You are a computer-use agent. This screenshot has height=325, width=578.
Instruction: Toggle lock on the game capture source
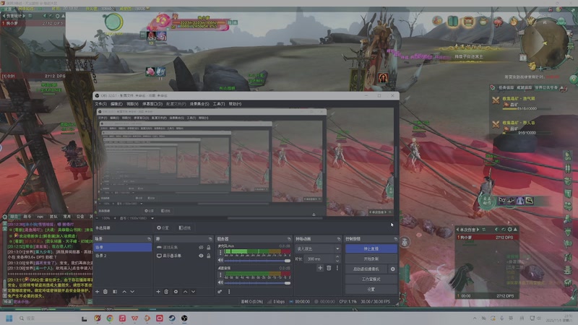pos(209,247)
